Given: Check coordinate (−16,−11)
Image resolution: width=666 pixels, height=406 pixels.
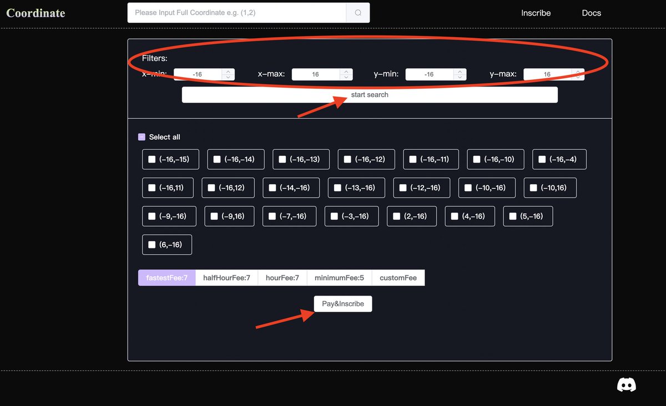Looking at the screenshot, I should (413, 159).
